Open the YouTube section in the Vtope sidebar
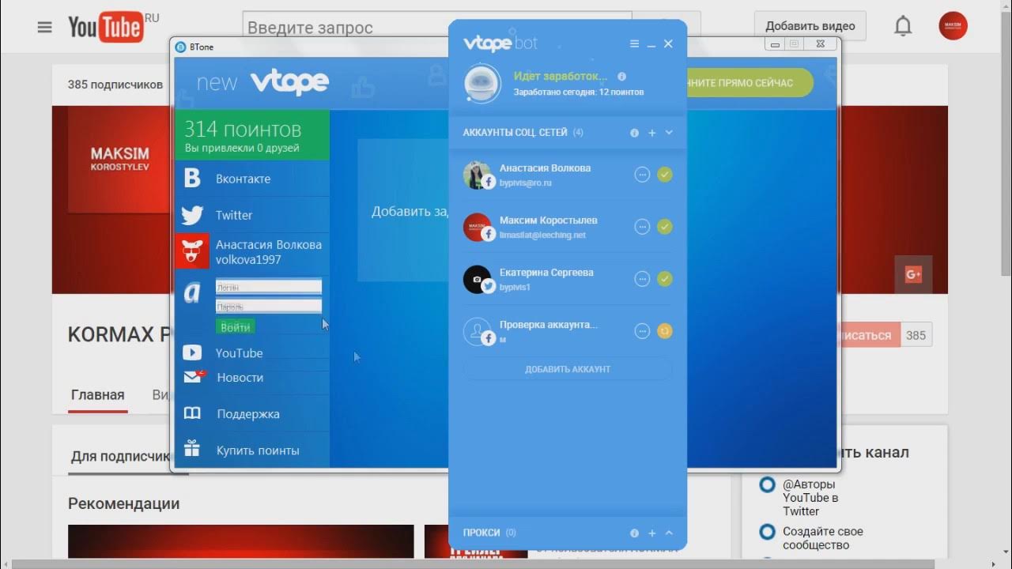The height and width of the screenshot is (569, 1012). pos(252,353)
